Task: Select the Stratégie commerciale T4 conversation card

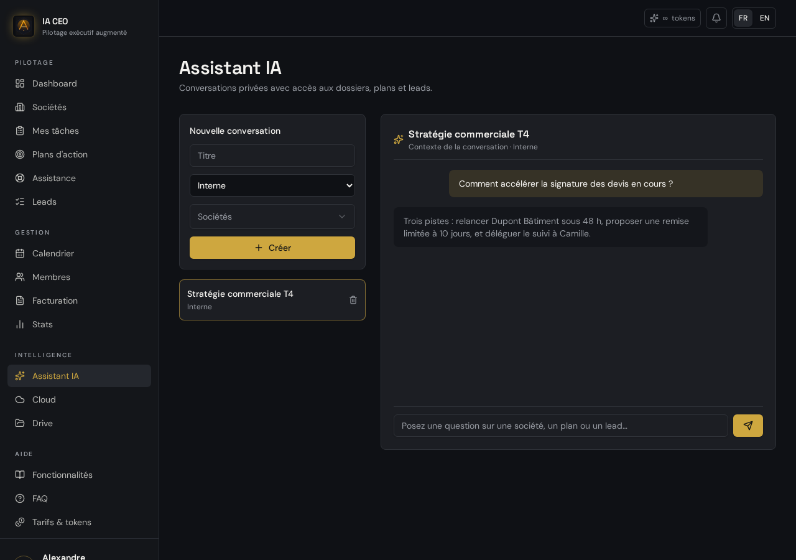Action: [x=272, y=300]
